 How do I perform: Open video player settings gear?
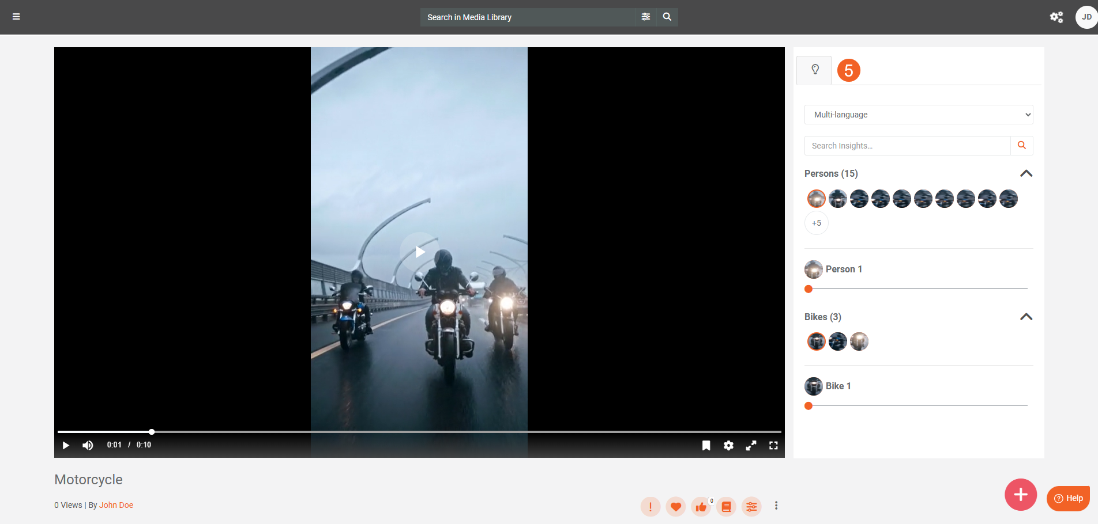point(728,445)
